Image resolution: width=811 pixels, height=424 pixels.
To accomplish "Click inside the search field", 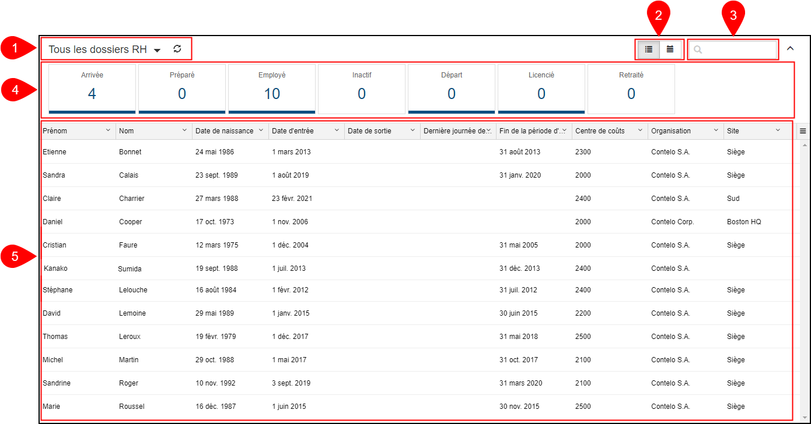I will tap(733, 50).
